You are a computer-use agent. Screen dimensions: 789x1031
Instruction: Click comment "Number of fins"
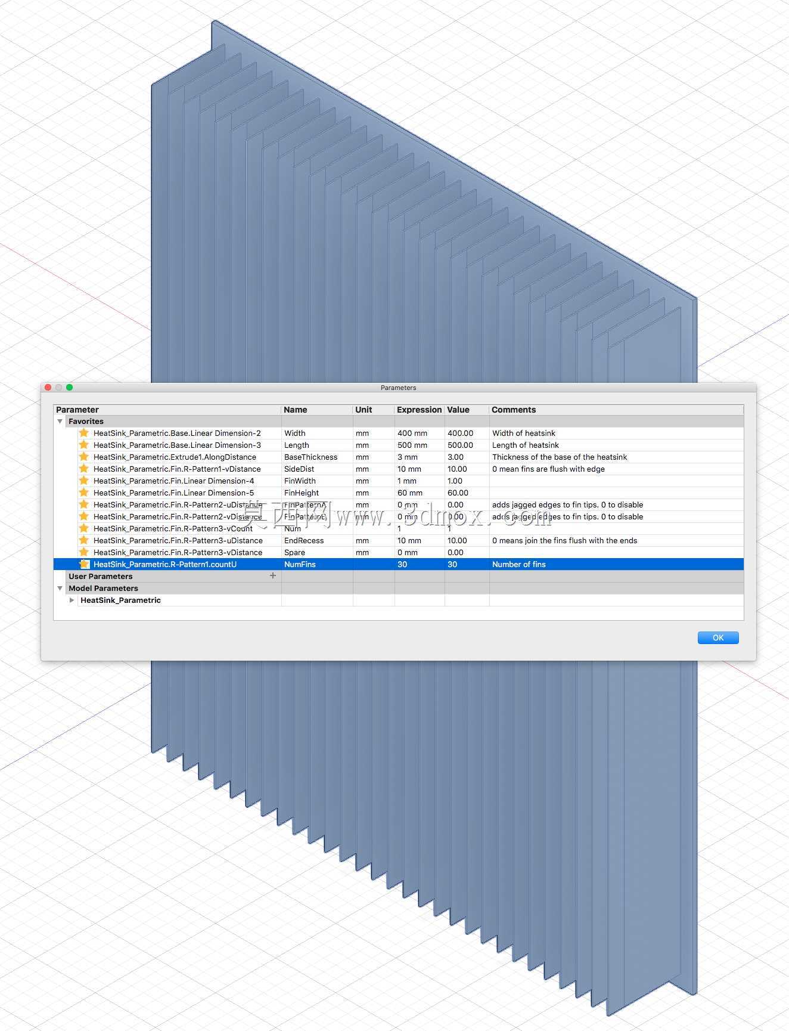[x=519, y=565]
